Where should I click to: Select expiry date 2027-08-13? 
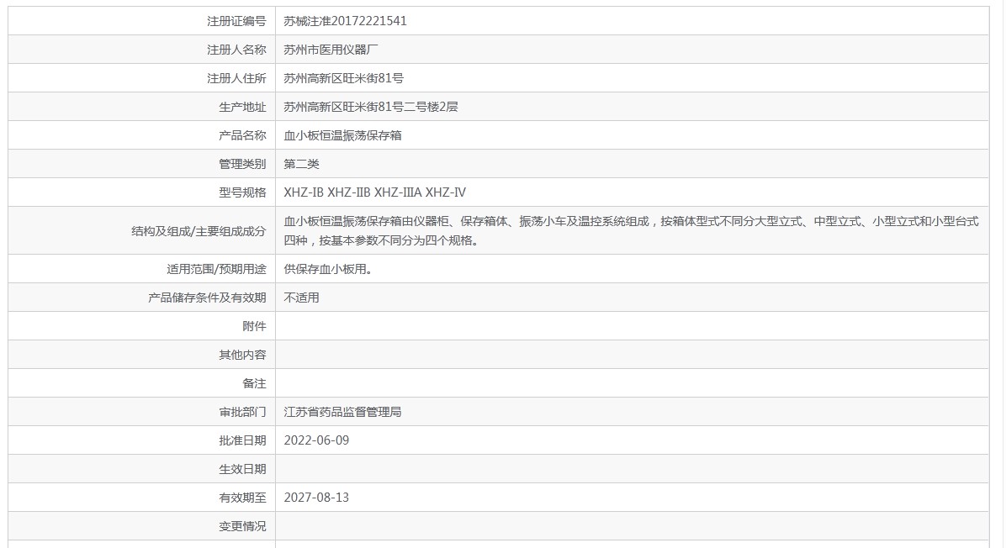pos(316,498)
